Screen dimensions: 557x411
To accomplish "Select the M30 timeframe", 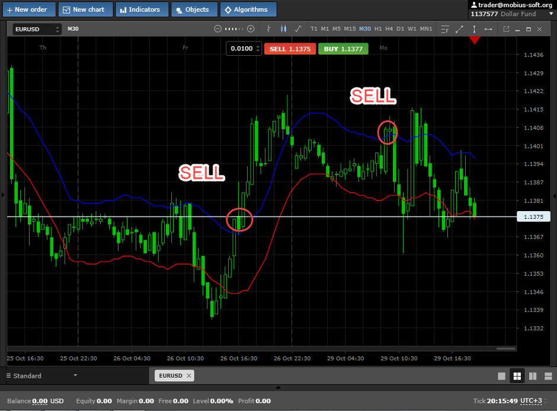I will [x=365, y=29].
